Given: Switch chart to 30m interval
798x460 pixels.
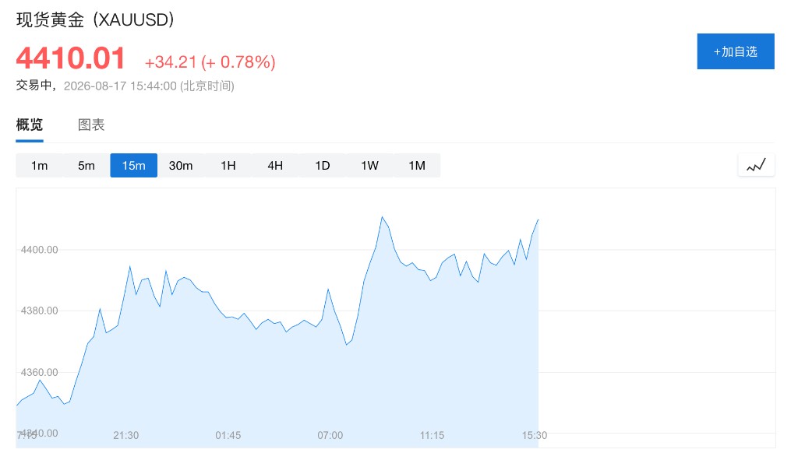Looking at the screenshot, I should pos(181,165).
